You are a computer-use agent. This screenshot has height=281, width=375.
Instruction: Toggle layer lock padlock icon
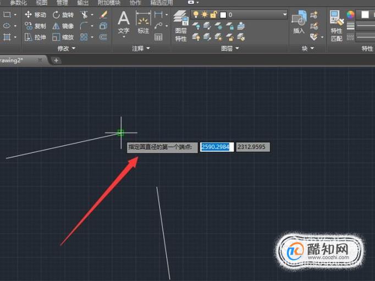click(x=213, y=15)
